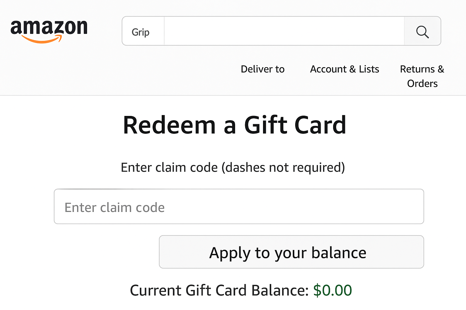
Task: Click the Redeem a Gift Card heading
Action: [234, 125]
